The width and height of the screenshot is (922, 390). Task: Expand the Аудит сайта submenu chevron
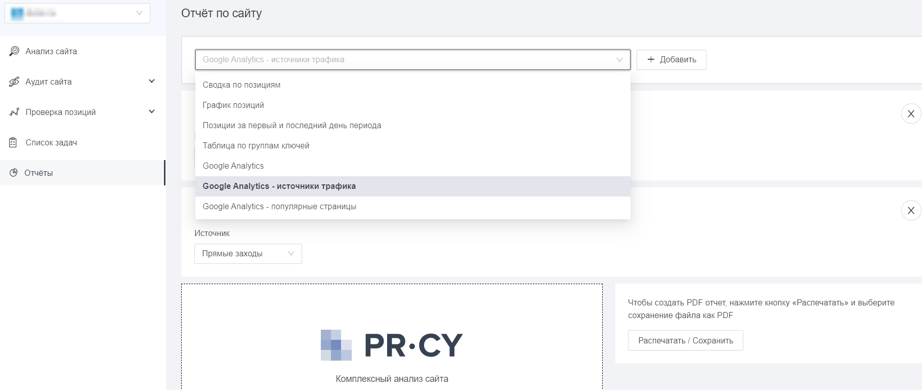(151, 81)
